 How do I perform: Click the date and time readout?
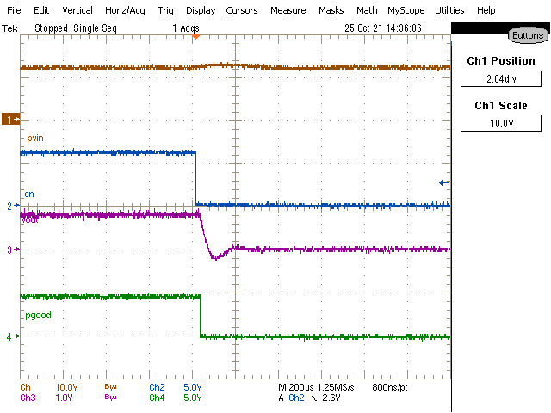coord(382,28)
